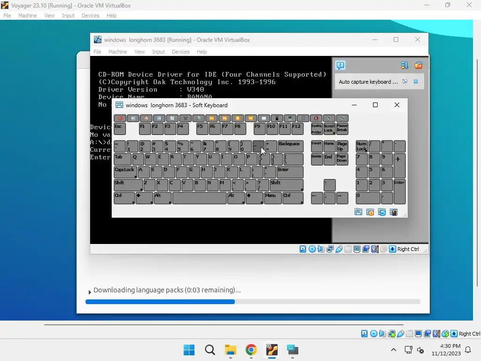The width and height of the screenshot is (481, 361).
Task: Toggle the left Shift key beside Z
Action: (128, 185)
